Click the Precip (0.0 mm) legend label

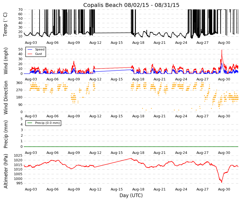click(47, 123)
